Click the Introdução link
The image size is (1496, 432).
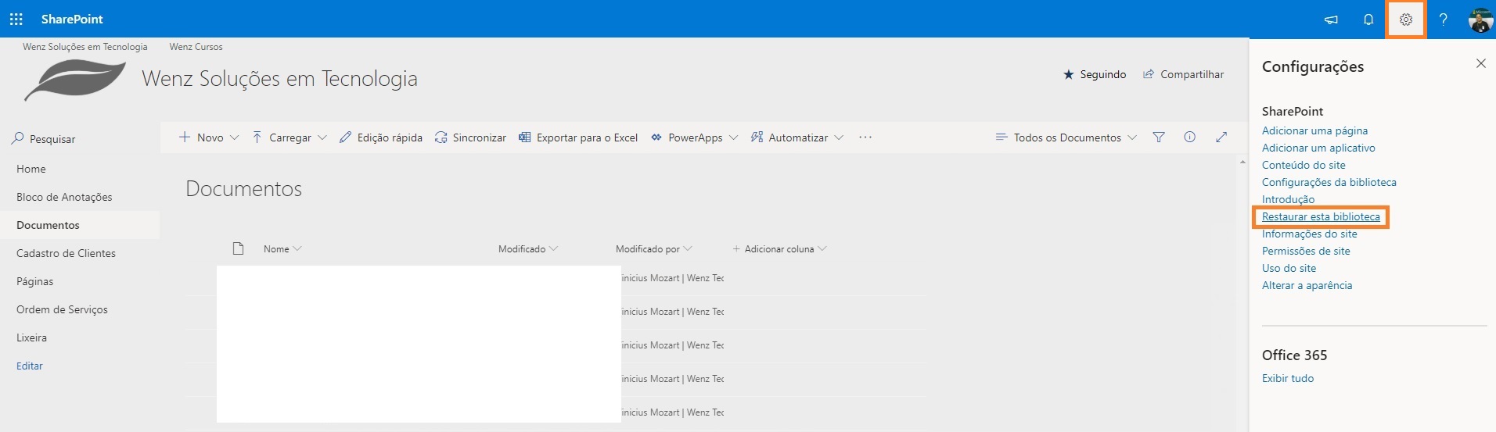(1288, 199)
